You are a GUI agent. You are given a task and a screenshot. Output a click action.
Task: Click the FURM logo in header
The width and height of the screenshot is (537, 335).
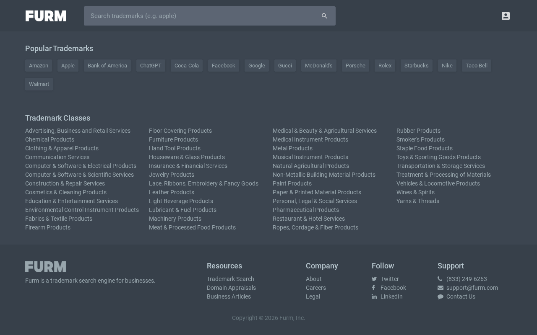[x=46, y=16]
